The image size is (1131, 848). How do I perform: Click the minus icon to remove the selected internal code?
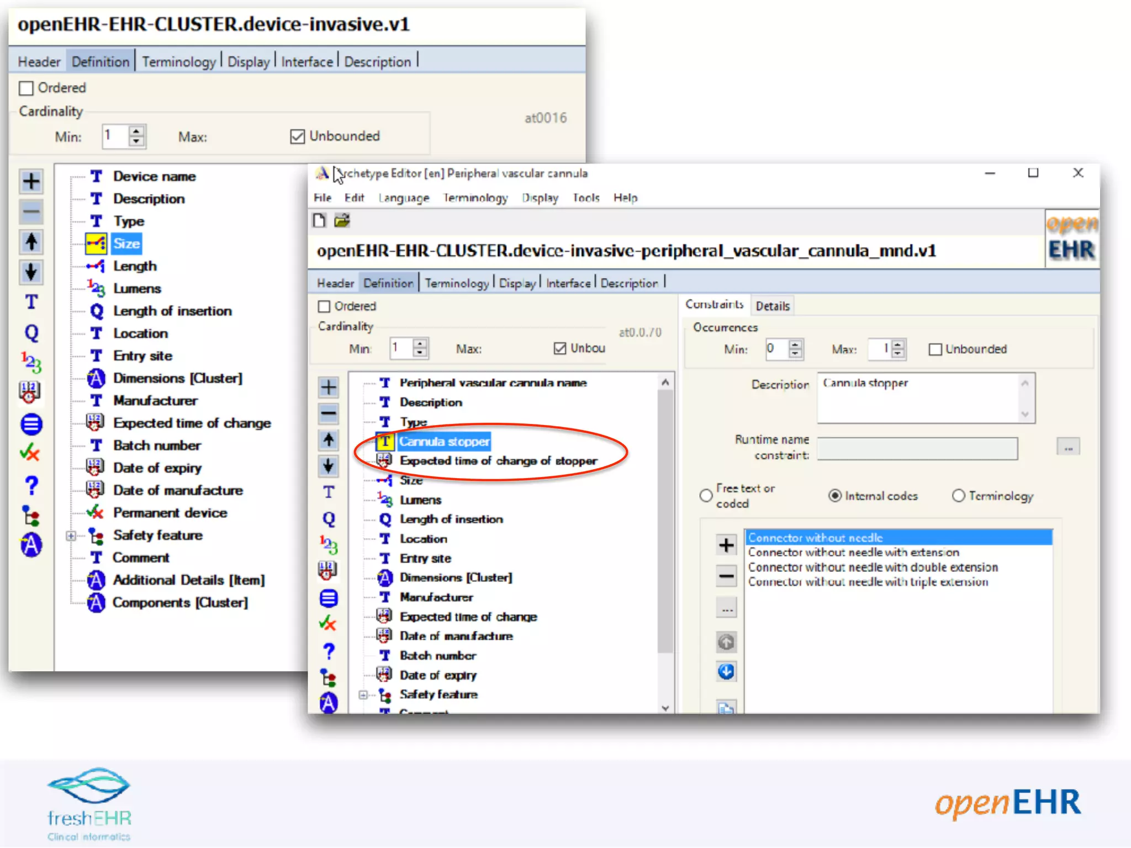click(726, 576)
